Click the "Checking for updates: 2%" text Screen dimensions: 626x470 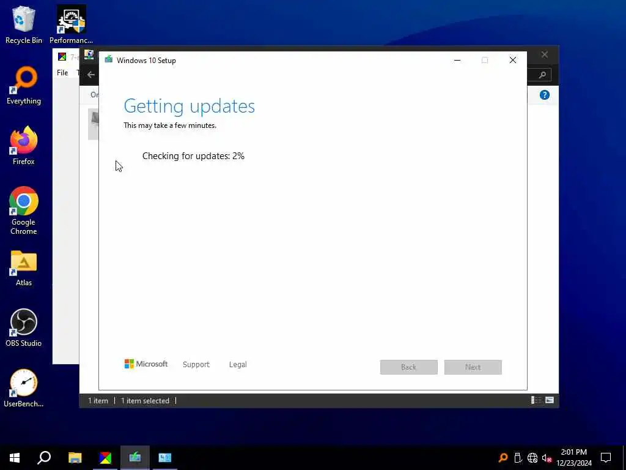pos(193,156)
